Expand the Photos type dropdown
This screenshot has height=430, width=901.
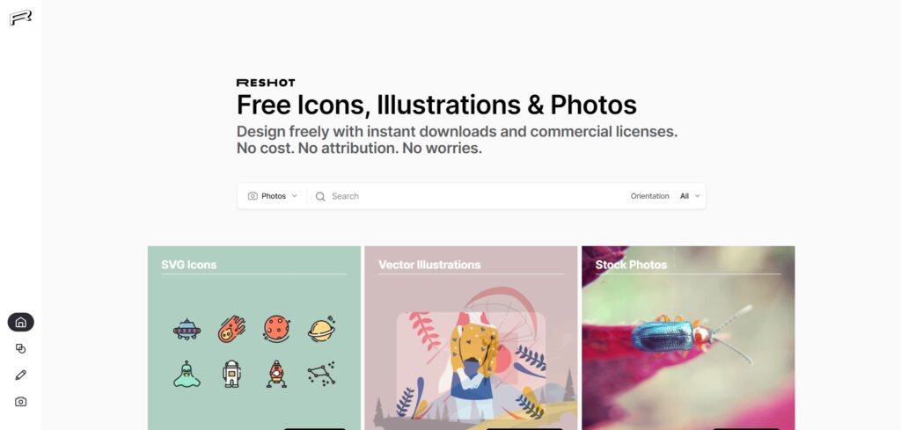pos(273,196)
